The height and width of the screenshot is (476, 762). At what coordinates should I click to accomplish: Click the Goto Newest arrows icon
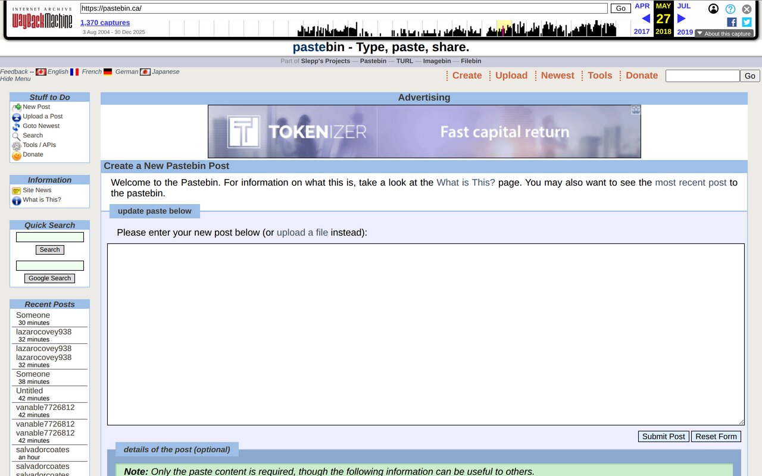16,126
